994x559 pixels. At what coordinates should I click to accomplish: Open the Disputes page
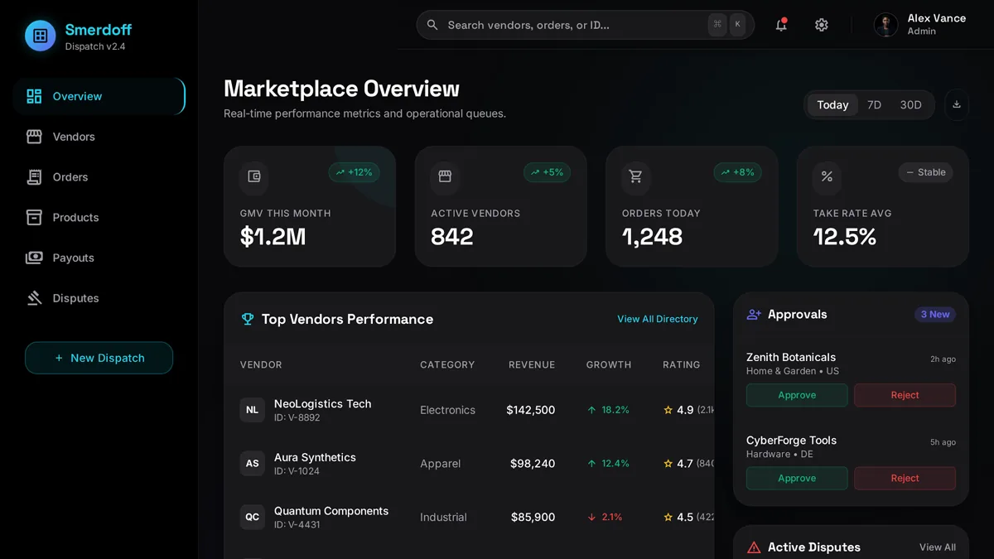(x=99, y=298)
